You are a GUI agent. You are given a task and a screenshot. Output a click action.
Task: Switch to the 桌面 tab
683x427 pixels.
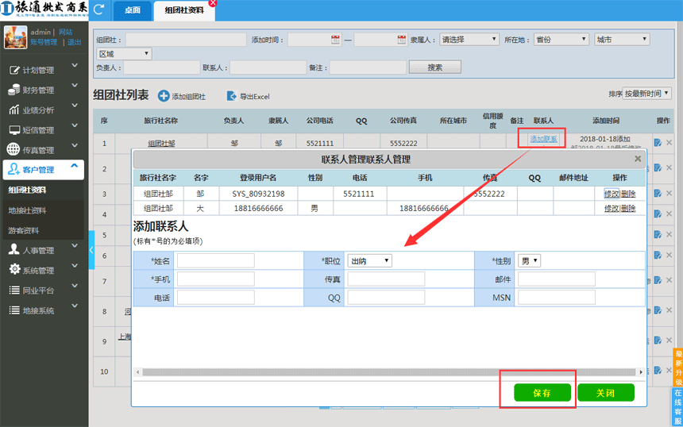133,10
